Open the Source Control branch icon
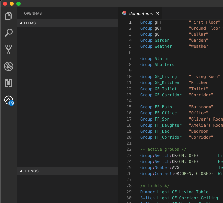 (9, 49)
